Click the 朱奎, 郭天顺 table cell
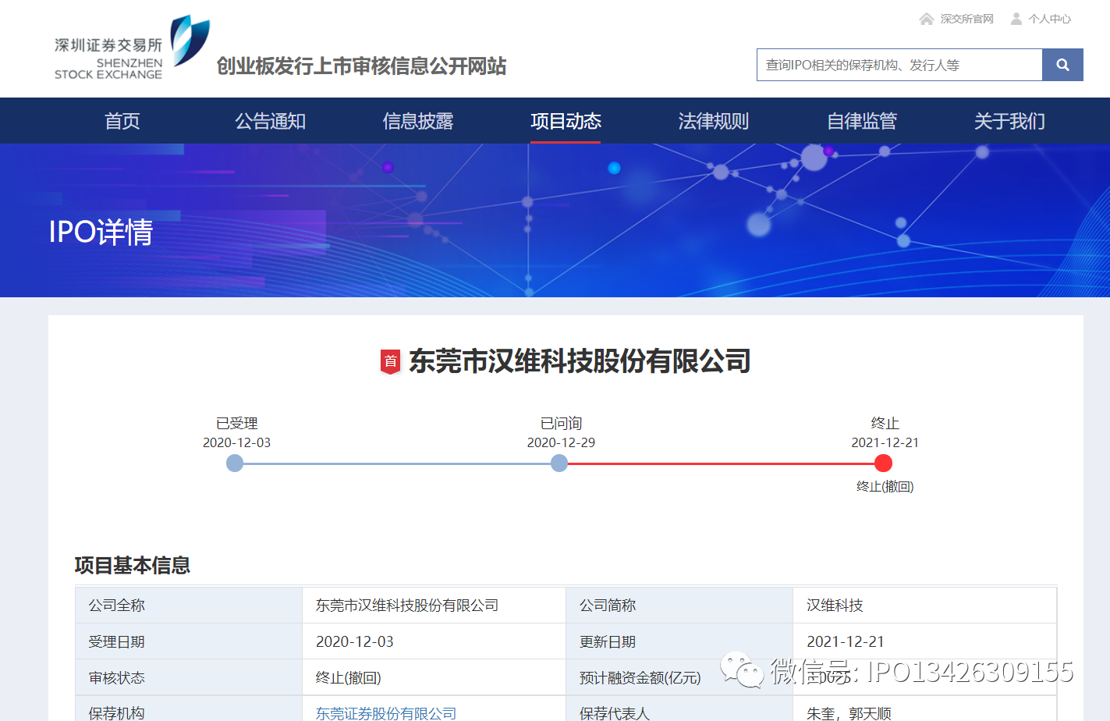 849,713
